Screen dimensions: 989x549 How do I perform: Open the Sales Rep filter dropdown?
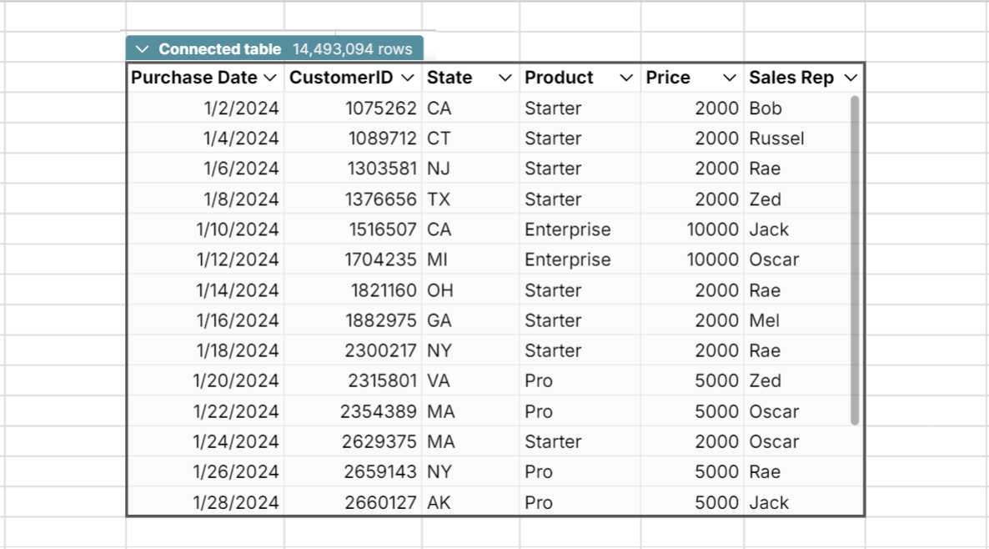coord(850,77)
